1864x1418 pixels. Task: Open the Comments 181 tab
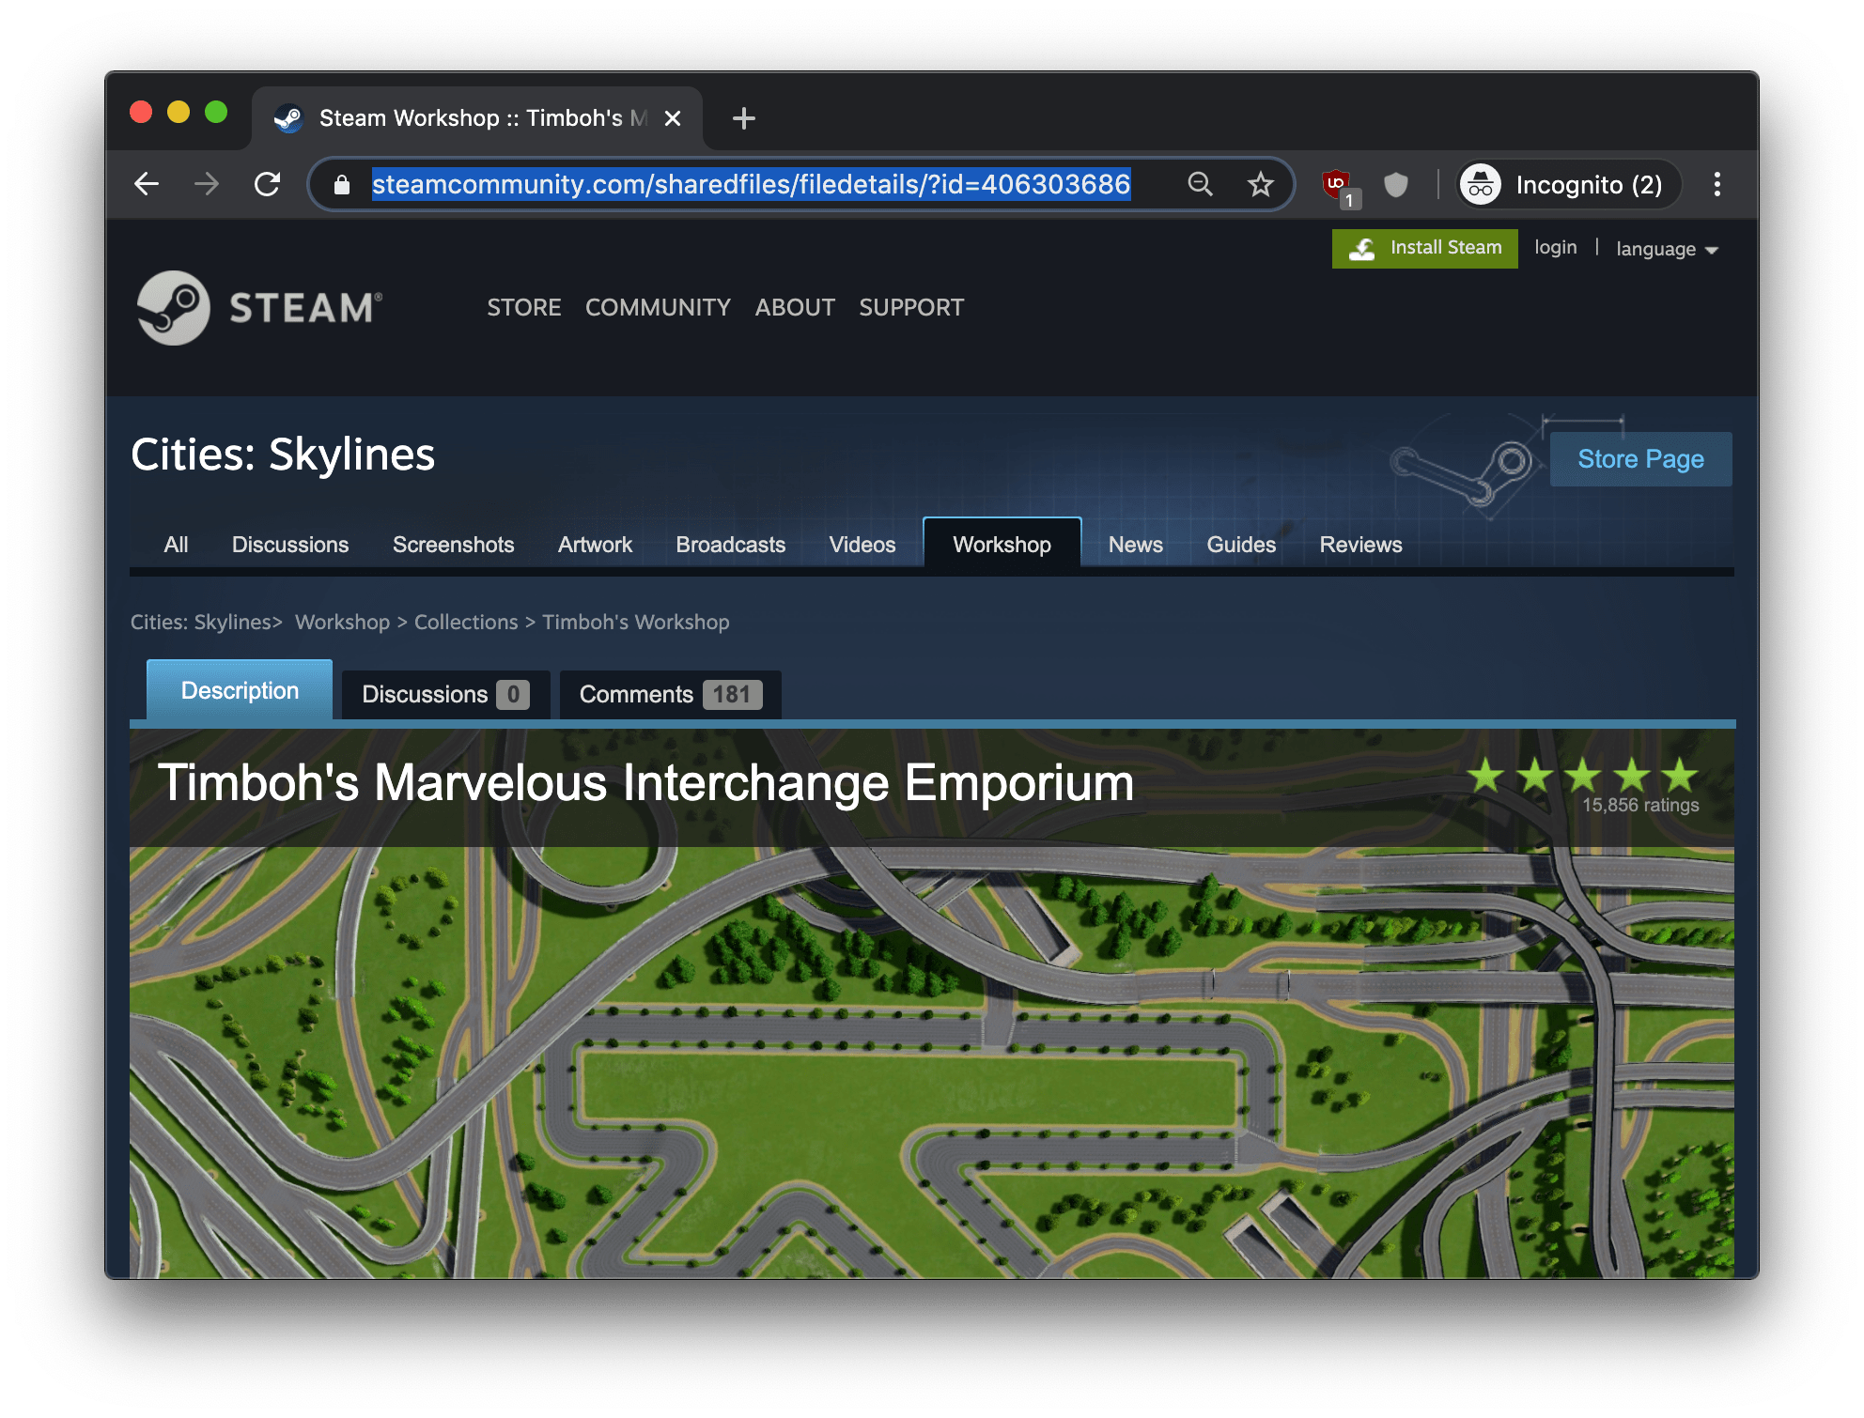[x=670, y=695]
